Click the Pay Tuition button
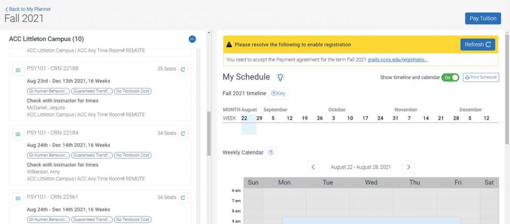This screenshot has height=224, width=510. tap(483, 18)
